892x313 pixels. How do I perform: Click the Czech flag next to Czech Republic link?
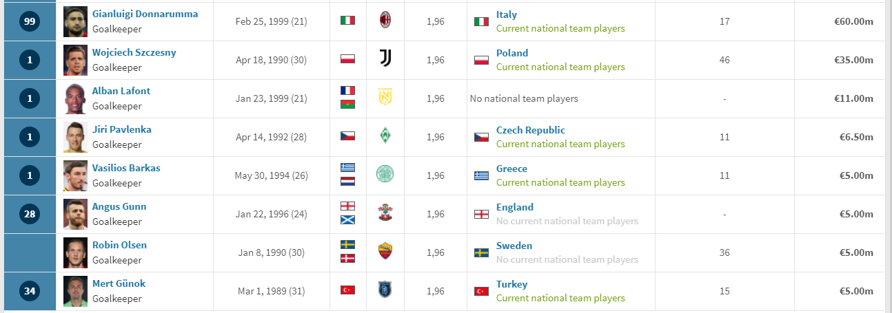481,137
